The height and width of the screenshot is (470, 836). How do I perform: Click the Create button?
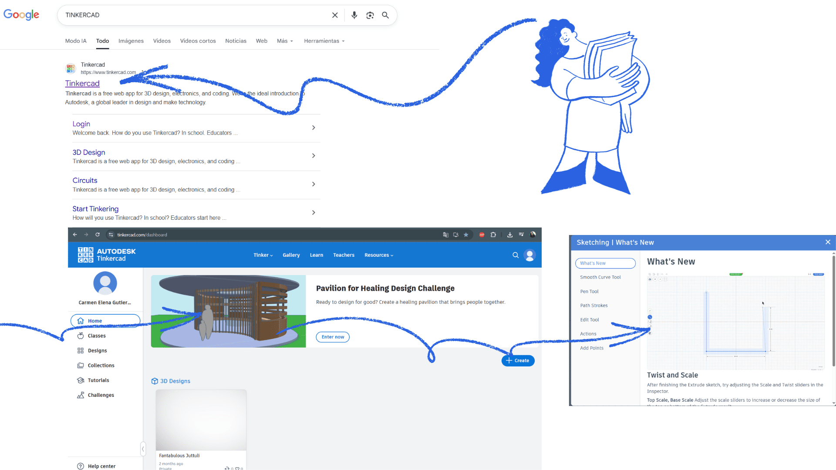pyautogui.click(x=518, y=361)
